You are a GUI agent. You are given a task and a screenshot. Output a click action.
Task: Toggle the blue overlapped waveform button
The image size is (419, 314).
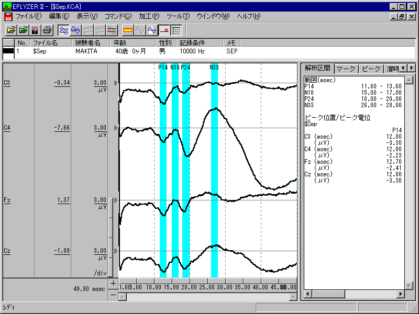(x=75, y=30)
